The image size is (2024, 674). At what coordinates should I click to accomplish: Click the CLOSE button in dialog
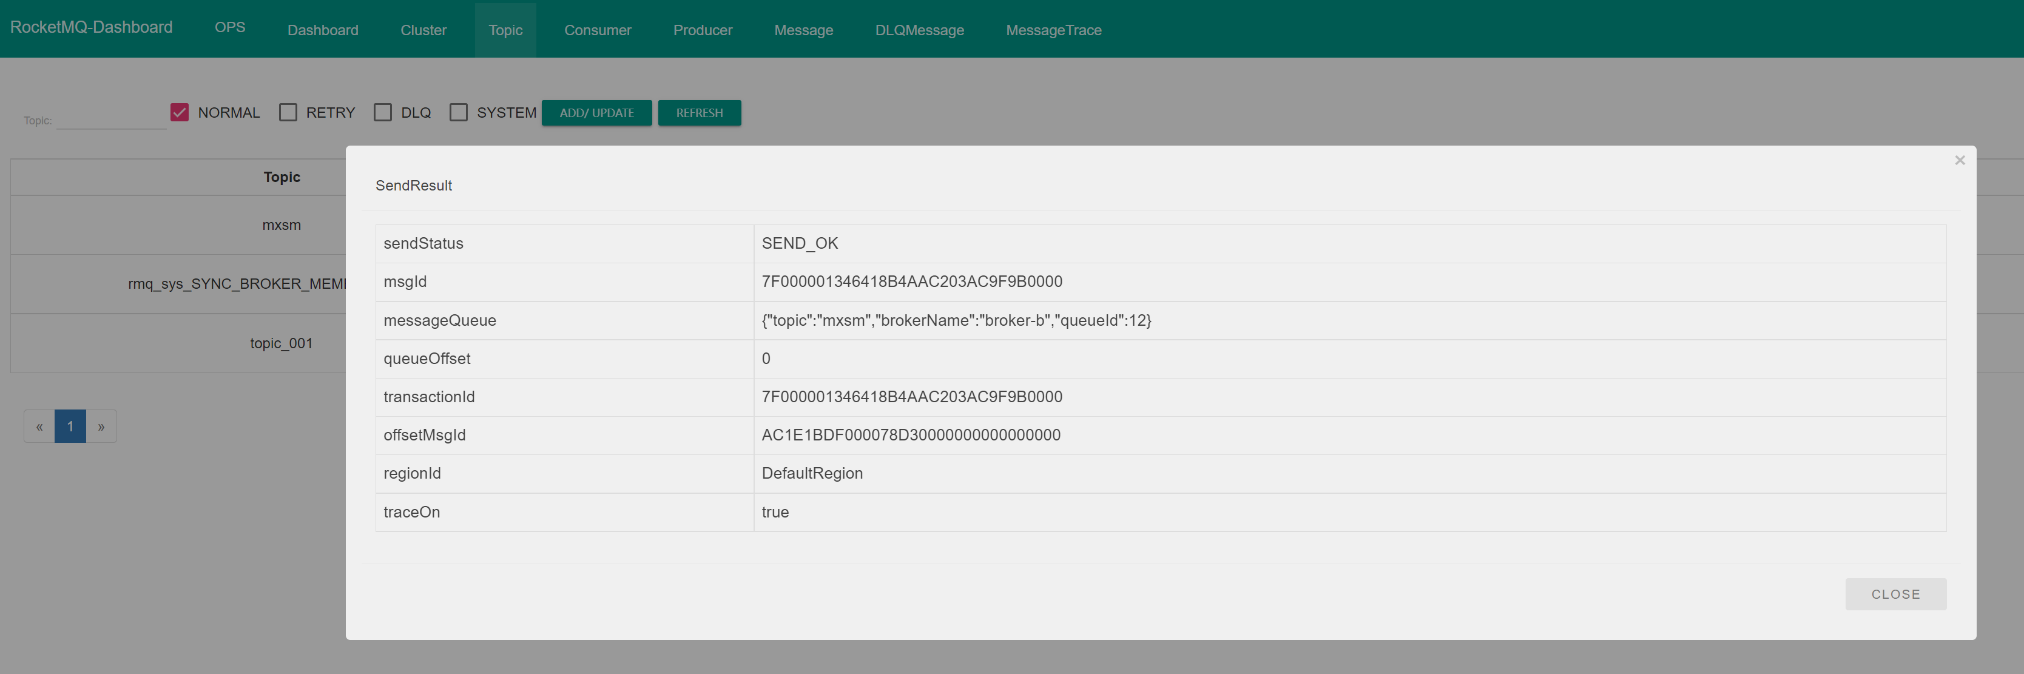coord(1894,594)
